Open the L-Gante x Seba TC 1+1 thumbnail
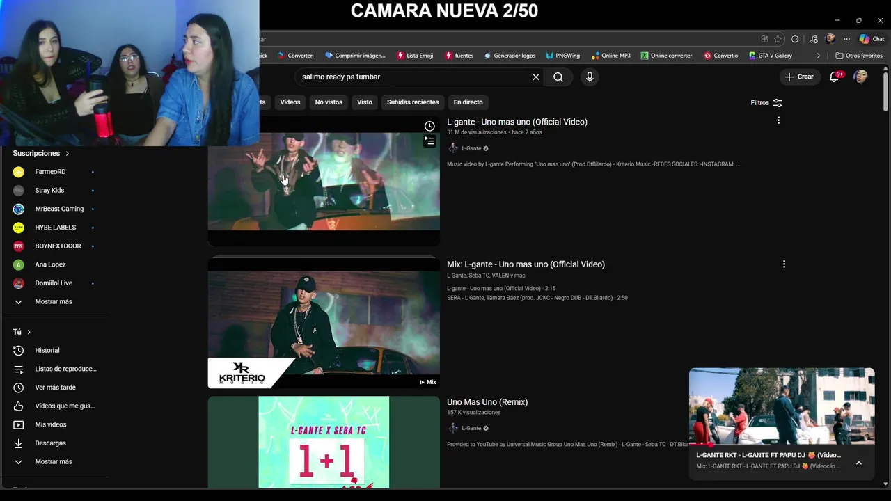This screenshot has height=501, width=891. (x=324, y=442)
